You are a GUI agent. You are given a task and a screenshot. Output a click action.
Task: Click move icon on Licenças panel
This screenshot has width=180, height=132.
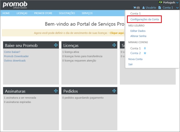tap(114, 45)
